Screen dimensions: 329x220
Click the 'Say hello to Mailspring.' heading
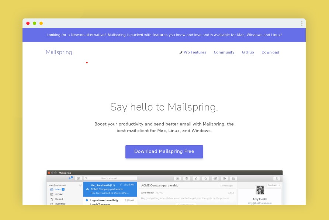pyautogui.click(x=164, y=107)
